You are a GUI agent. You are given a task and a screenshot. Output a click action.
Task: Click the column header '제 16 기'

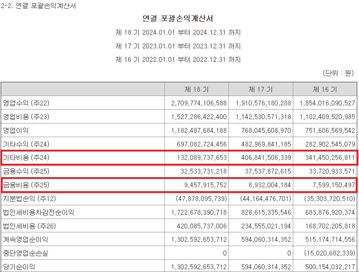click(x=325, y=89)
